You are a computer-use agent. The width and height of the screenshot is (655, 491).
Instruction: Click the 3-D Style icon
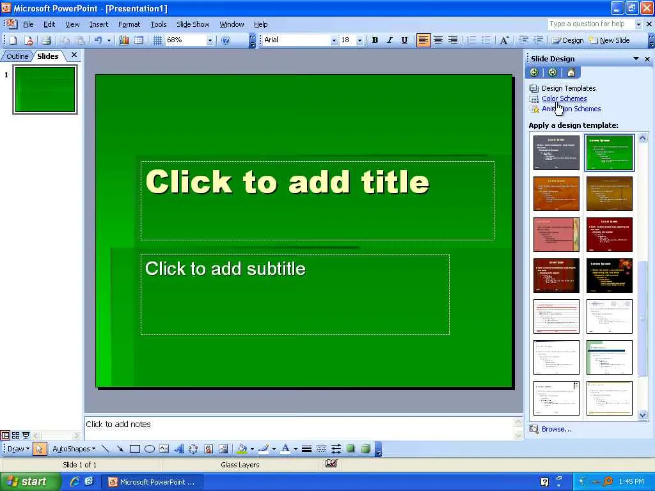point(365,449)
